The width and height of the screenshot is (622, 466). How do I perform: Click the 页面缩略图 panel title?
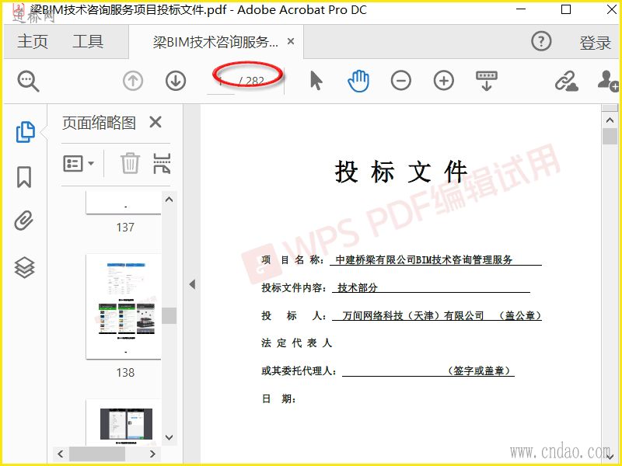point(100,123)
